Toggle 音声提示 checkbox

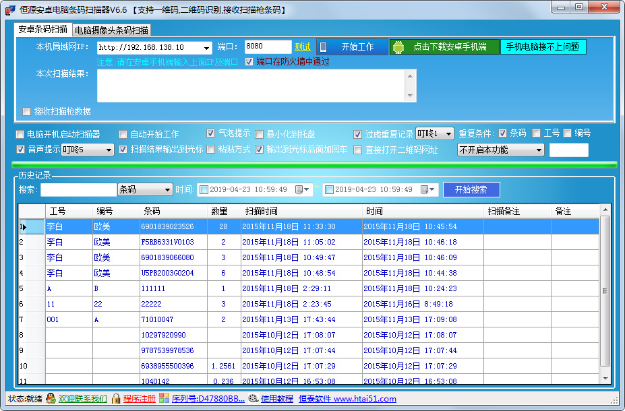(x=20, y=150)
